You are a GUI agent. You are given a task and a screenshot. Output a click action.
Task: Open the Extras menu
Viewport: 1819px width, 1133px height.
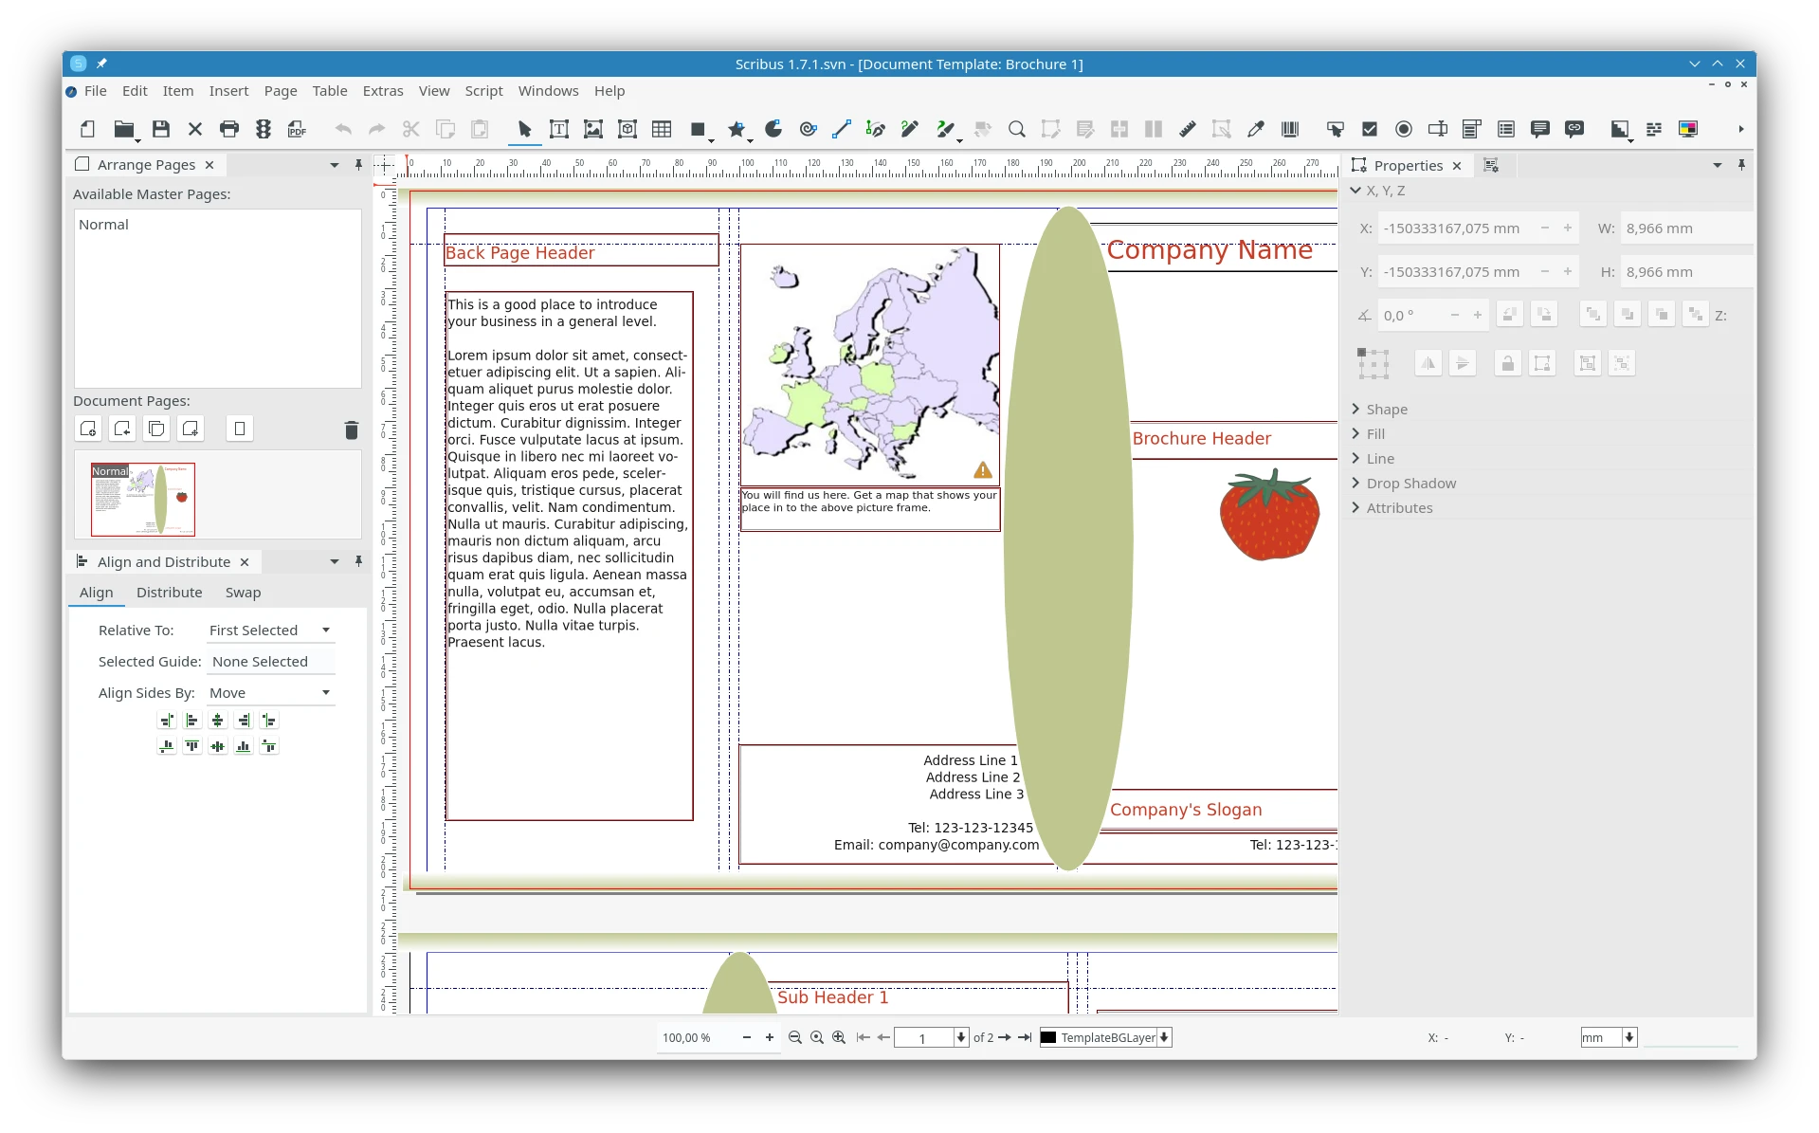coord(383,91)
